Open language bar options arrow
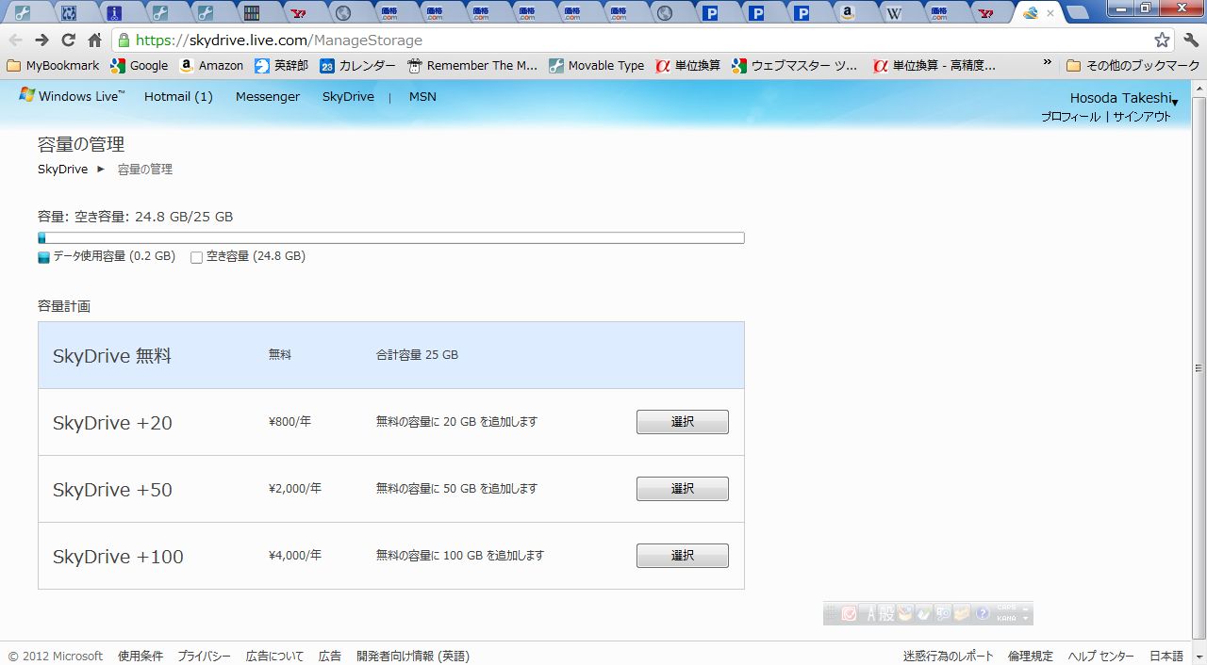Viewport: 1207px width, 665px height. 1026,619
